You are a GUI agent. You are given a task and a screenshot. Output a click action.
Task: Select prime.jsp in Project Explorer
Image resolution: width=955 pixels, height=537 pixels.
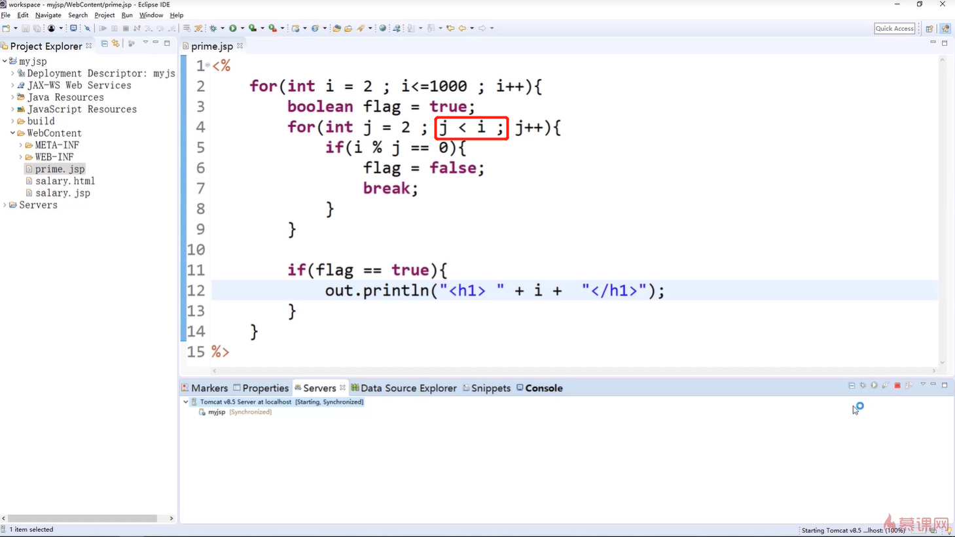pos(60,169)
